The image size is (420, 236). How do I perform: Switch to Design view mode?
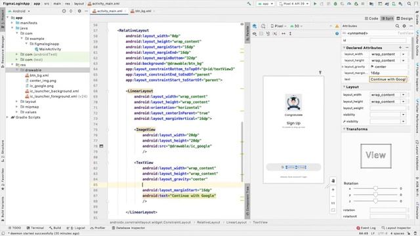point(404,18)
